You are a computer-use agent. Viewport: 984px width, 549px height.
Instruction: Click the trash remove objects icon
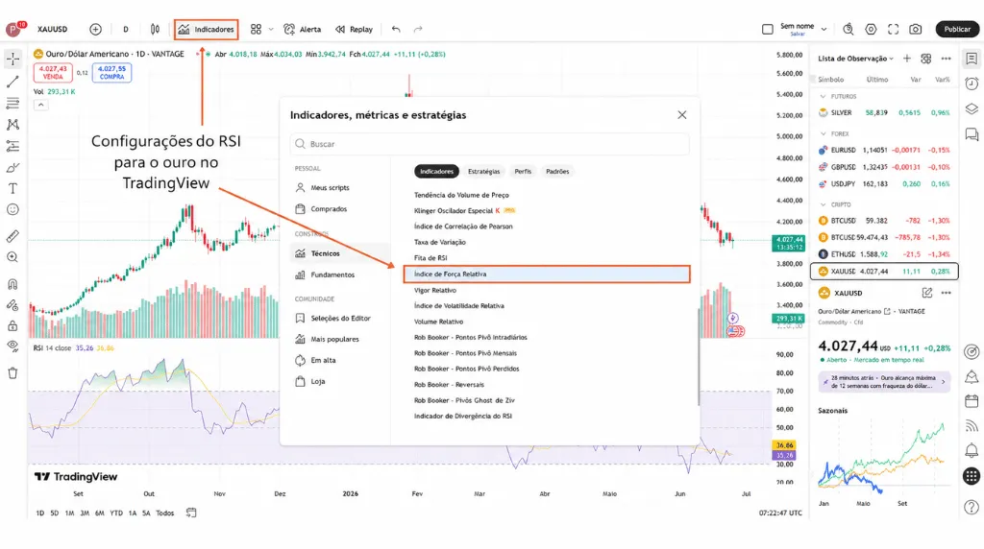[12, 373]
